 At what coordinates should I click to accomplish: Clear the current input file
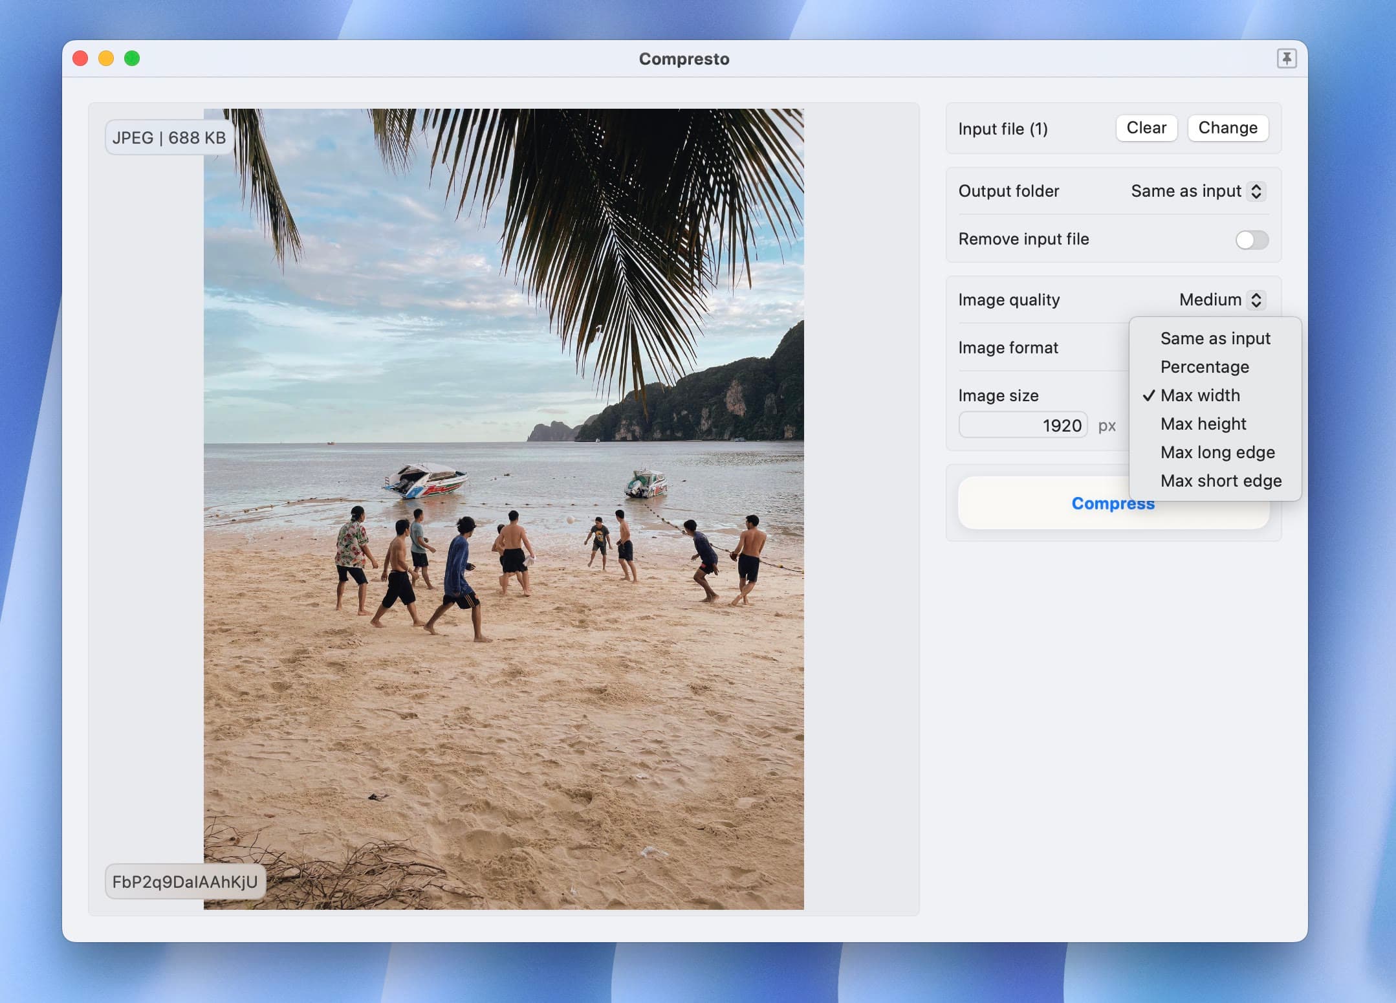coord(1146,128)
